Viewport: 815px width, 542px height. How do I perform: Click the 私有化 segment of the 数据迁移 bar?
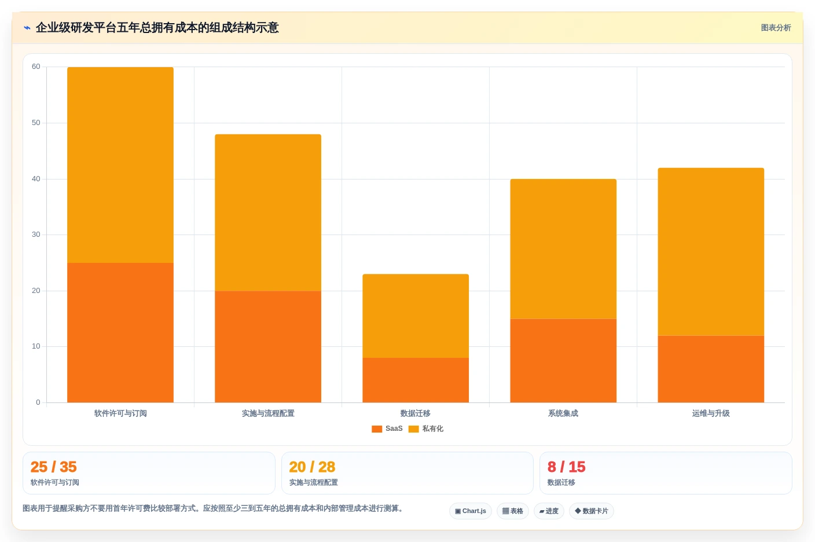click(x=416, y=316)
